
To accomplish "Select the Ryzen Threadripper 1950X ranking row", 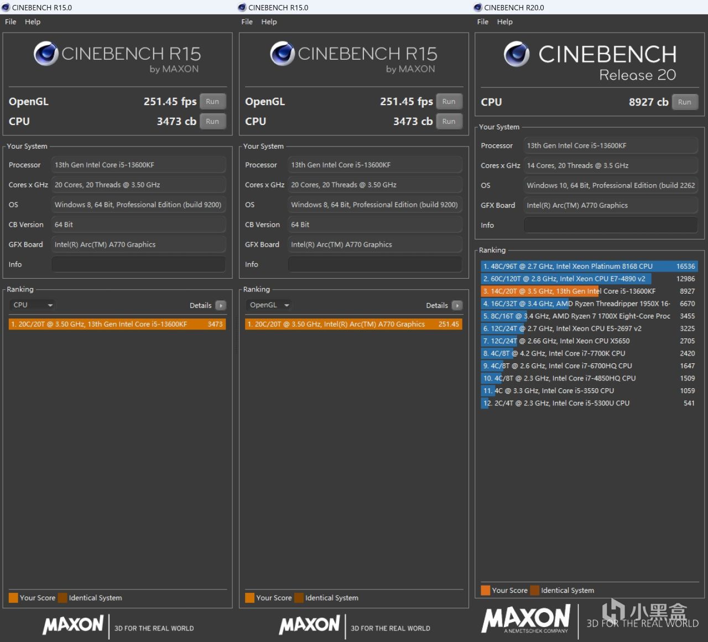I will tap(589, 304).
